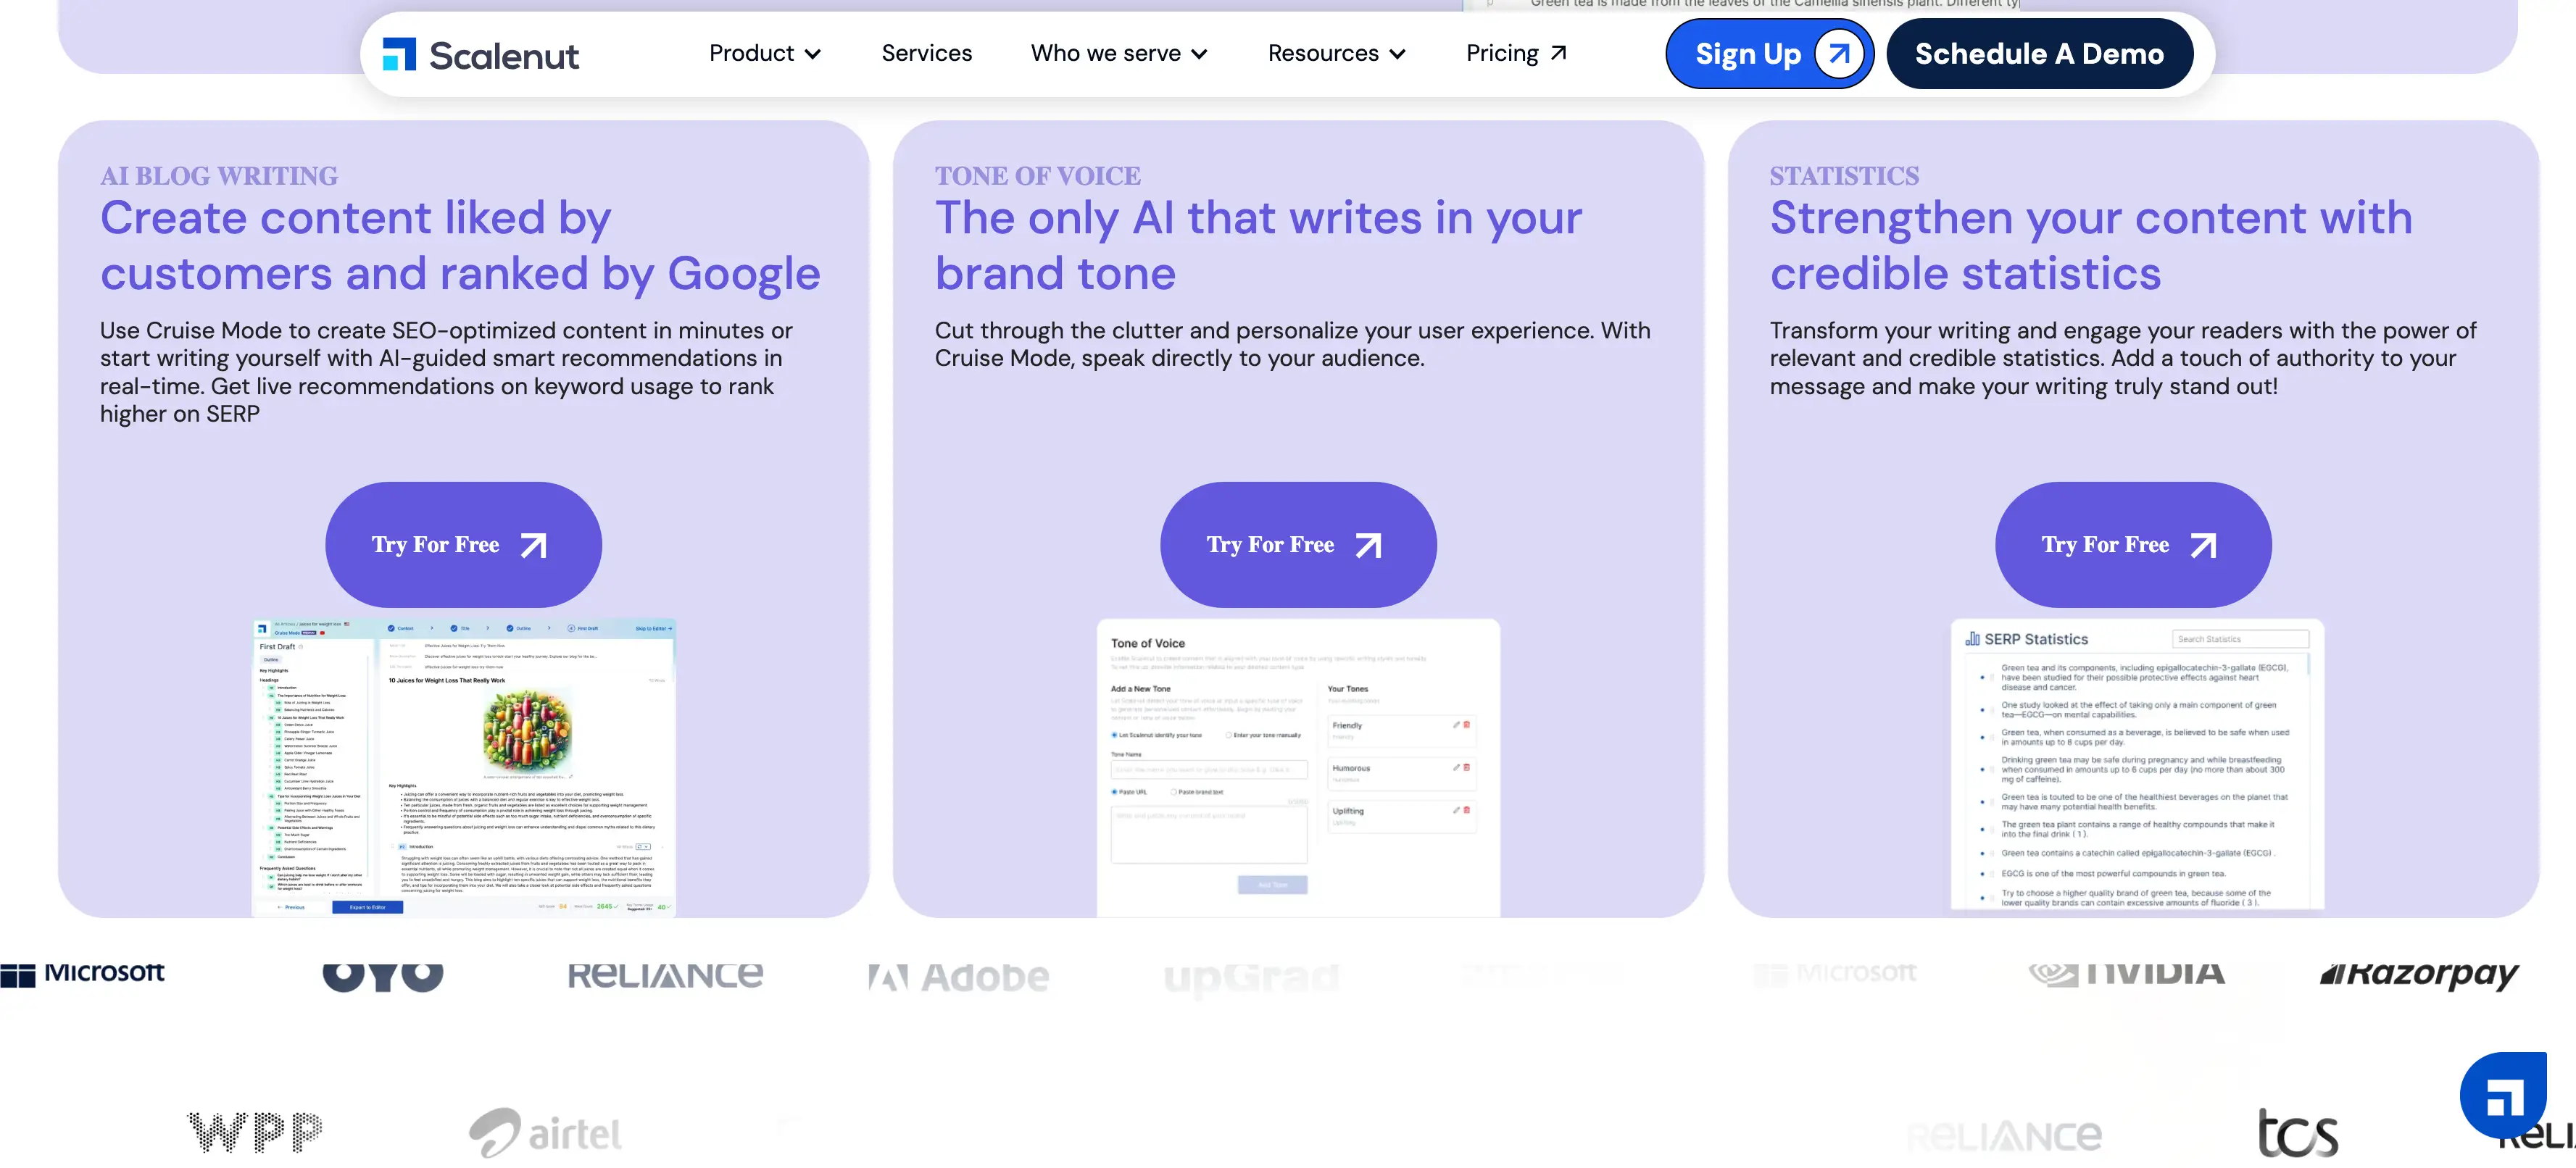Screen dimensions: 2576x1168
Task: Click Try For Free under Statistics
Action: [2133, 545]
